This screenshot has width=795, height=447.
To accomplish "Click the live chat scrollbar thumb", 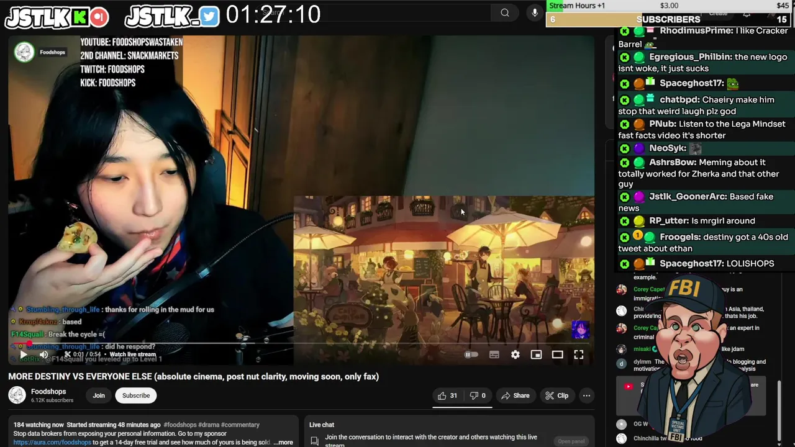I will pyautogui.click(x=779, y=410).
